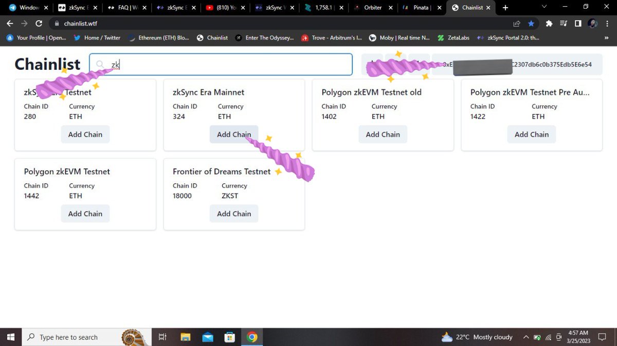The height and width of the screenshot is (346, 617).
Task: Open the Chrome profile avatar
Action: [x=592, y=24]
